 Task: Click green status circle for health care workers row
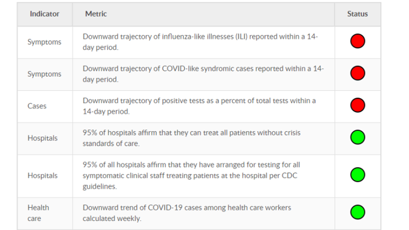coord(357,212)
